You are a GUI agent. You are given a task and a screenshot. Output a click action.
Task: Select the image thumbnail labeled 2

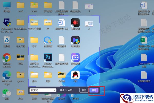click(89, 24)
